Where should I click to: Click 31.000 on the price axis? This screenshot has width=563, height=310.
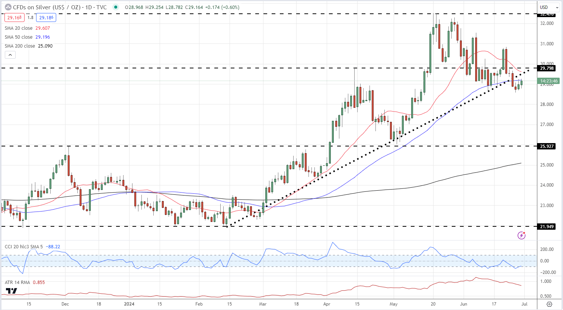click(x=547, y=43)
